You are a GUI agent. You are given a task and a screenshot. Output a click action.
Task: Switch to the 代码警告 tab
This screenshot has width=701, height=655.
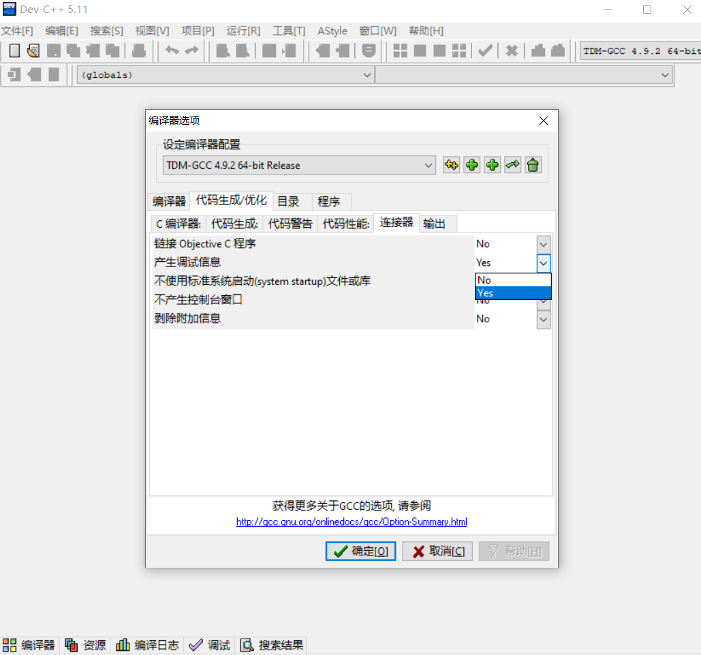coord(289,223)
